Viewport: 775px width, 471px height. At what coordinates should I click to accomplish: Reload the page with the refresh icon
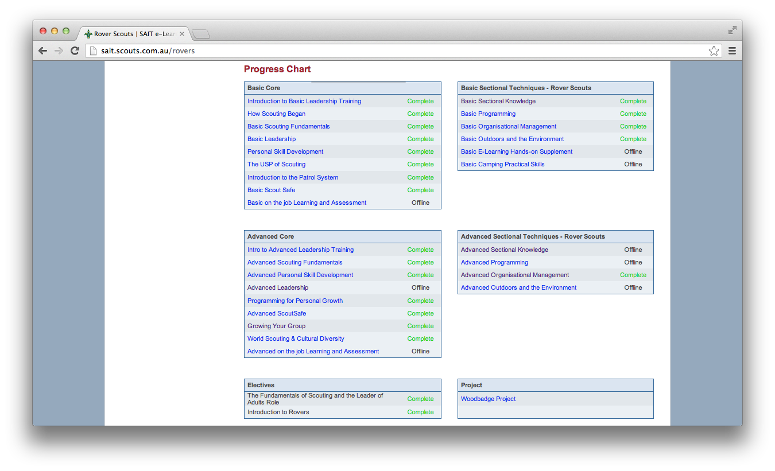point(75,50)
